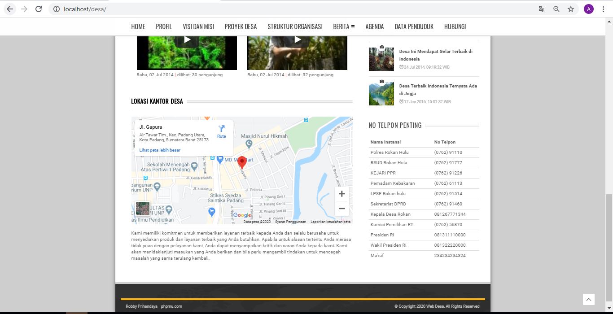
Task: Click the red location pin on map
Action: click(x=242, y=162)
